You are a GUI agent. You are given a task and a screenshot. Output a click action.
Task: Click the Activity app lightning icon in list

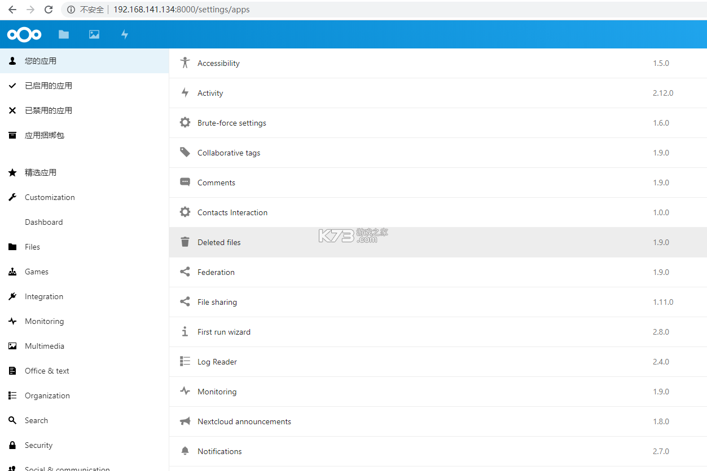click(x=185, y=93)
